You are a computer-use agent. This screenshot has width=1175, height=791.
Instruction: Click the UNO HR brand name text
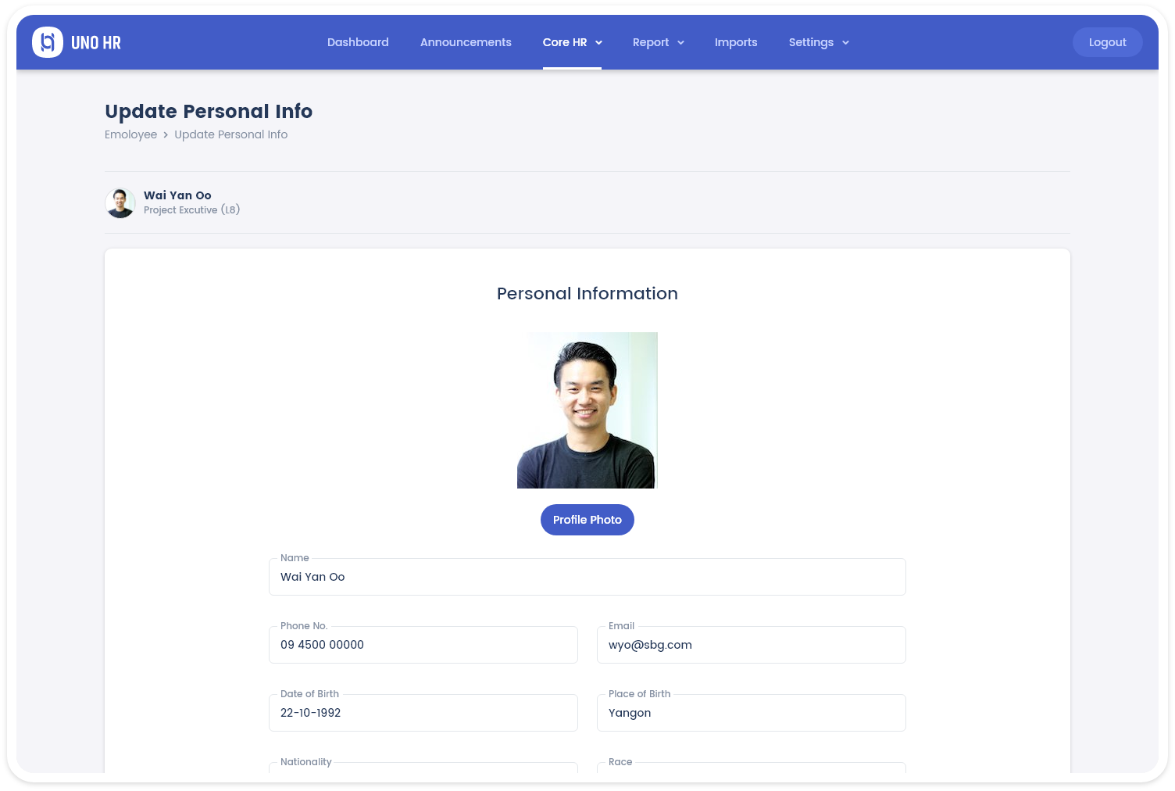pyautogui.click(x=96, y=43)
